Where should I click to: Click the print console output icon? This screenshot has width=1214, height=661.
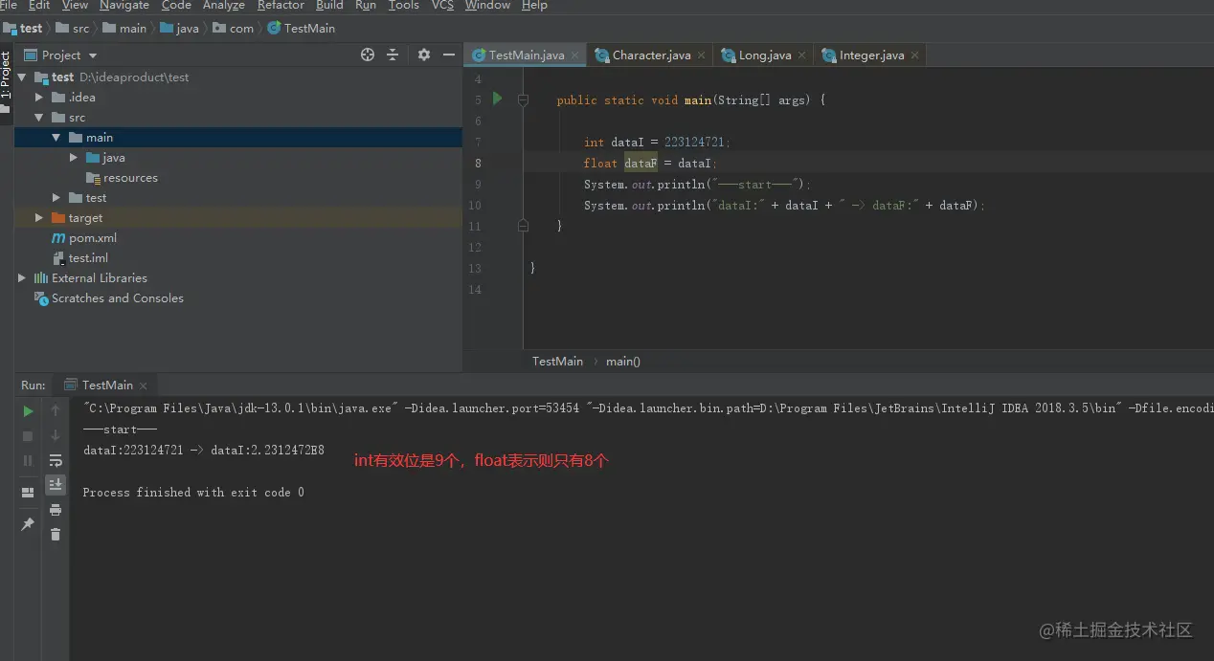pos(56,510)
